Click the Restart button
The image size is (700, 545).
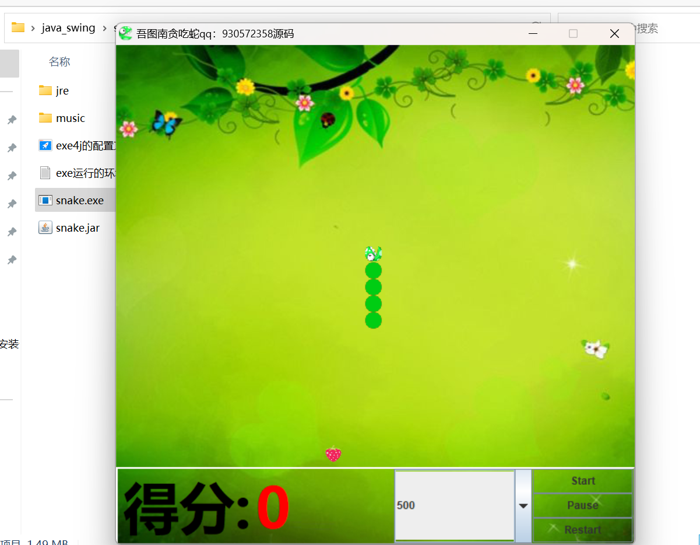(582, 530)
